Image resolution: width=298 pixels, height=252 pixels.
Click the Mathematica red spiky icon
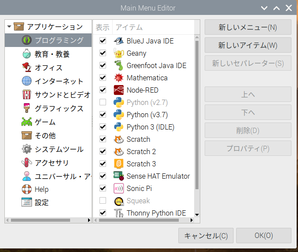pyautogui.click(x=119, y=78)
